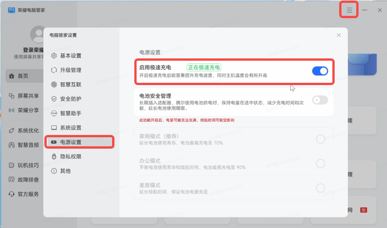Open the hamburger menu in title bar
This screenshot has height=228, width=387.
349,10
